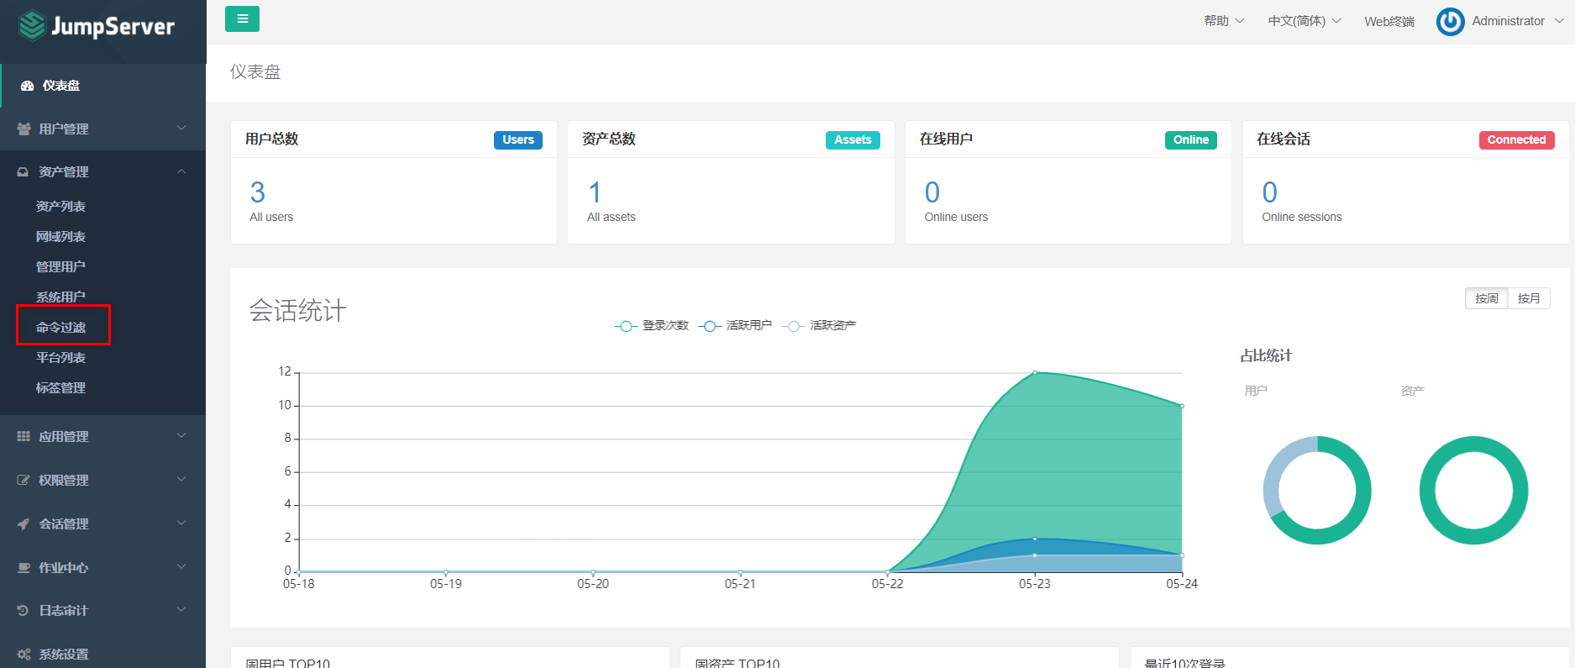Image resolution: width=1575 pixels, height=668 pixels.
Task: Open the Administrator account dropdown
Action: click(1517, 21)
